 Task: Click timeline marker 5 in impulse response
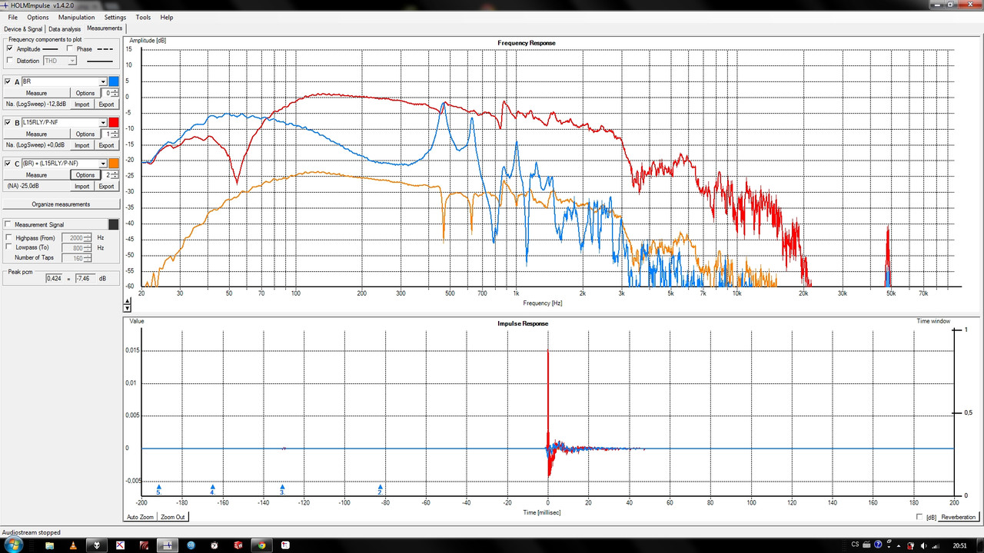click(x=158, y=489)
